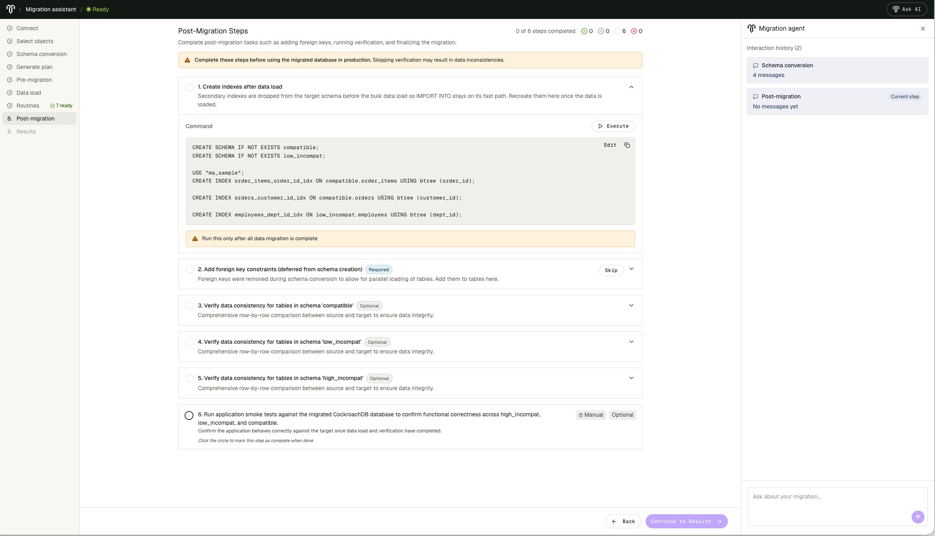Collapse the Create indexes after data load step
935x536 pixels.
click(x=631, y=87)
